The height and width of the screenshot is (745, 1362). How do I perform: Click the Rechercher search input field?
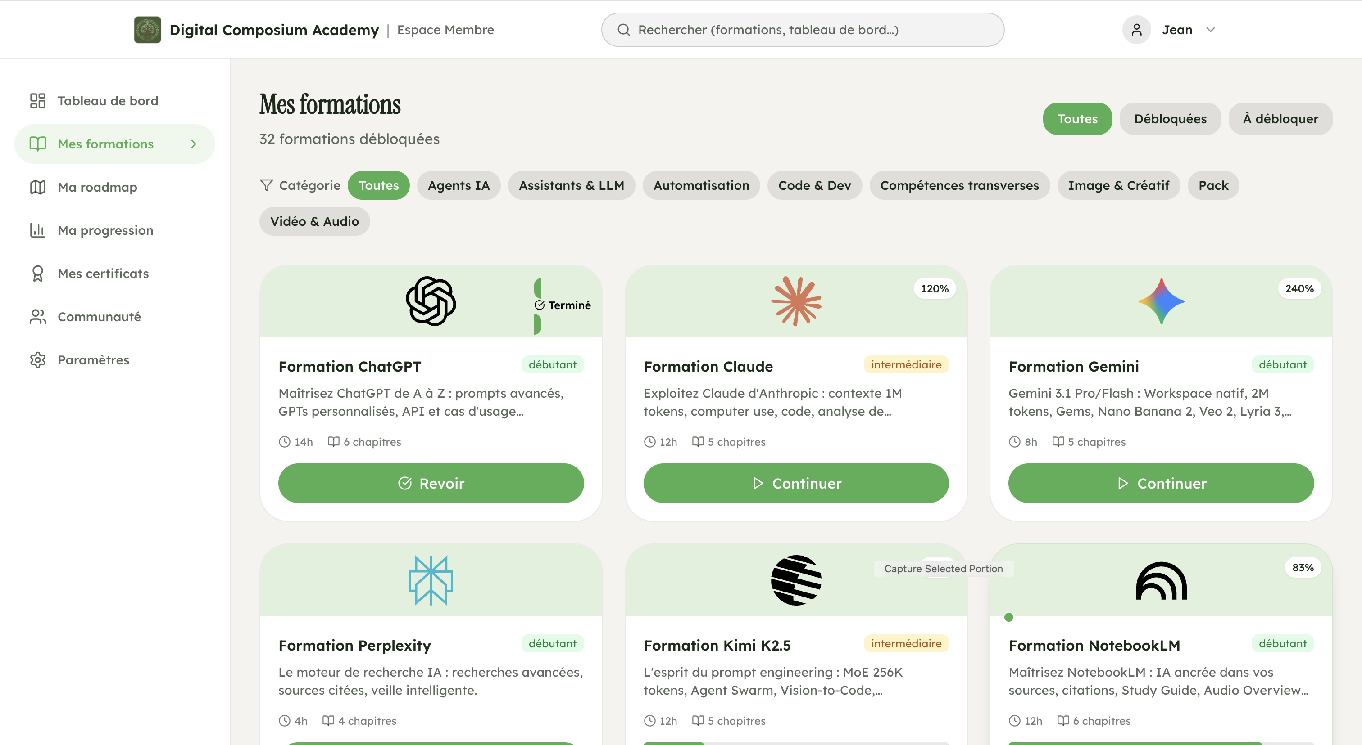click(x=802, y=30)
